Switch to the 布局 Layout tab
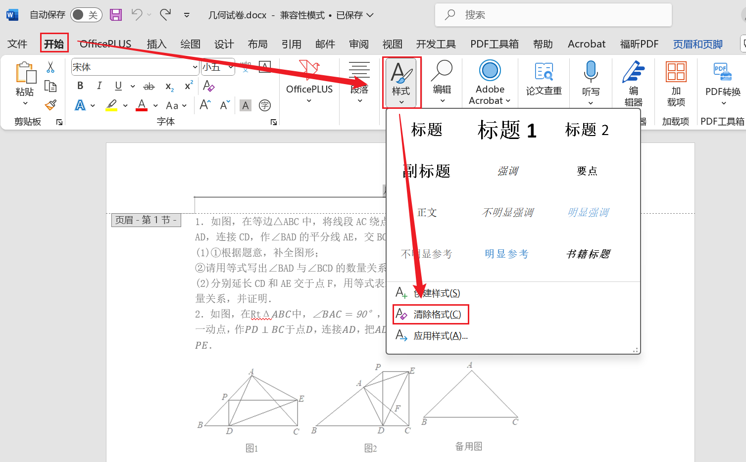The image size is (746, 462). [x=257, y=44]
